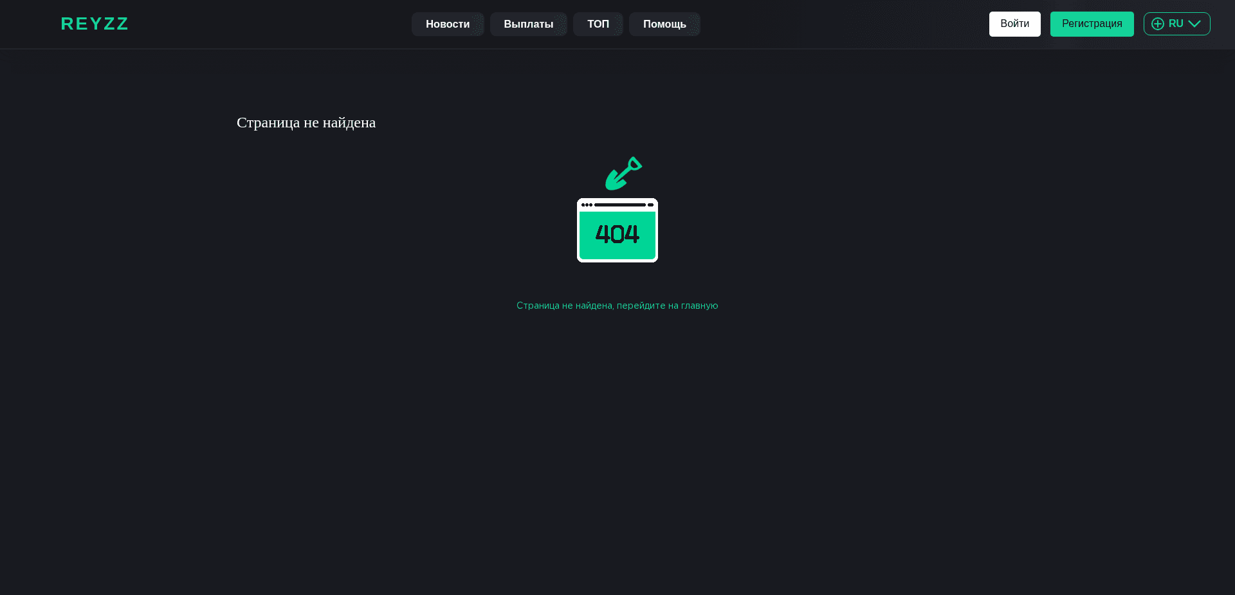Click the chevron next to RU

(x=1194, y=23)
